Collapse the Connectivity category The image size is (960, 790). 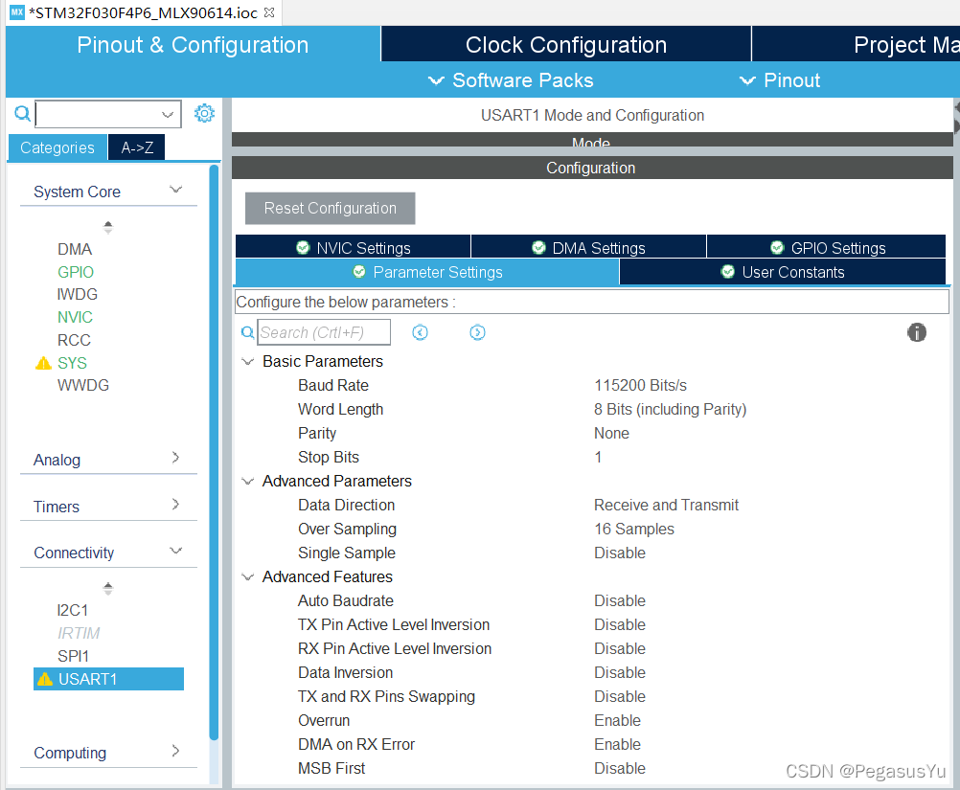click(175, 551)
